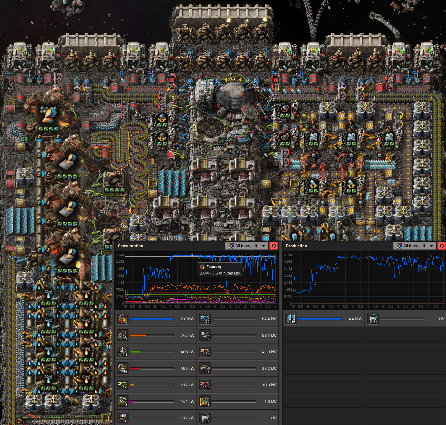Screen dimensions: 446x425
Task: Click the solar panel 4.4 MW production bar
Action: (x=320, y=319)
